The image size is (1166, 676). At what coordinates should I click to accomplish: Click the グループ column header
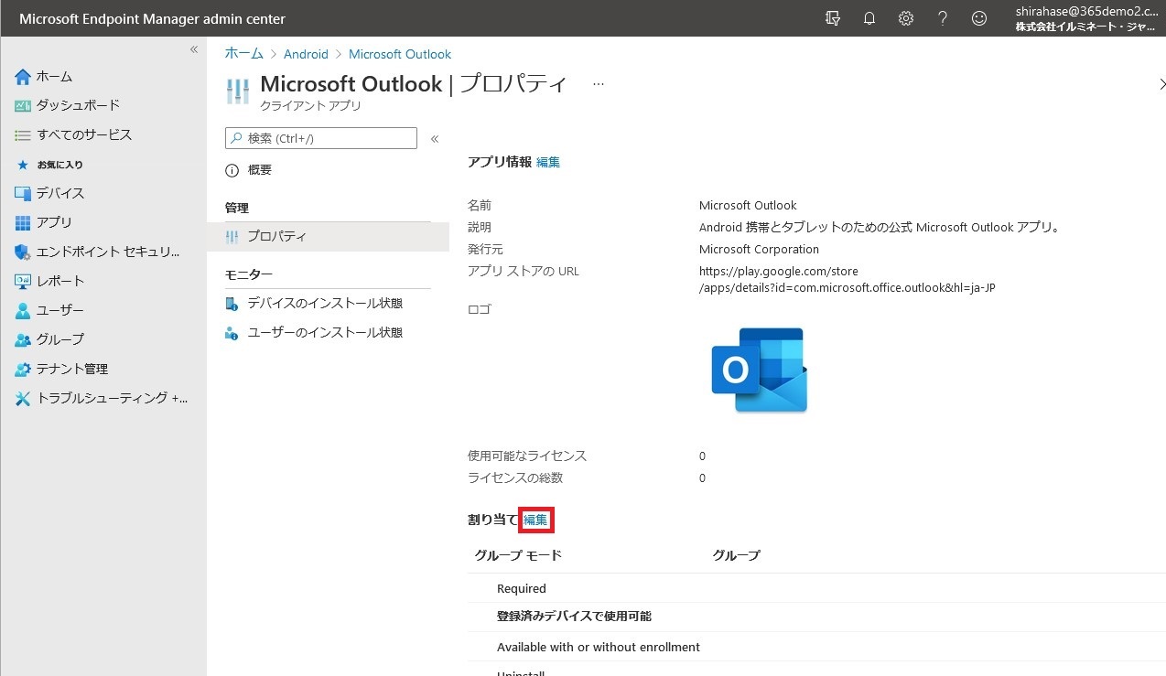click(737, 555)
